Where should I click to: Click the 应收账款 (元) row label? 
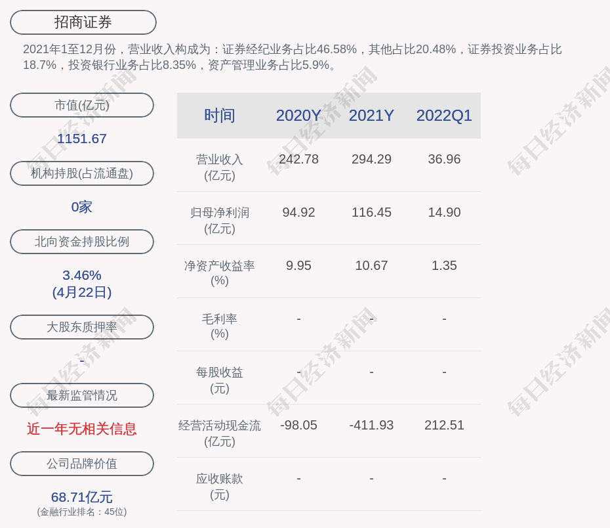(x=220, y=487)
